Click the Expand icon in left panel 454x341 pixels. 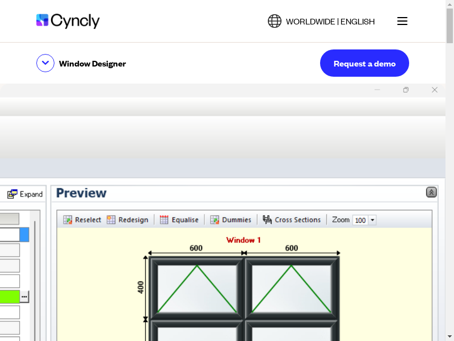[x=12, y=194]
